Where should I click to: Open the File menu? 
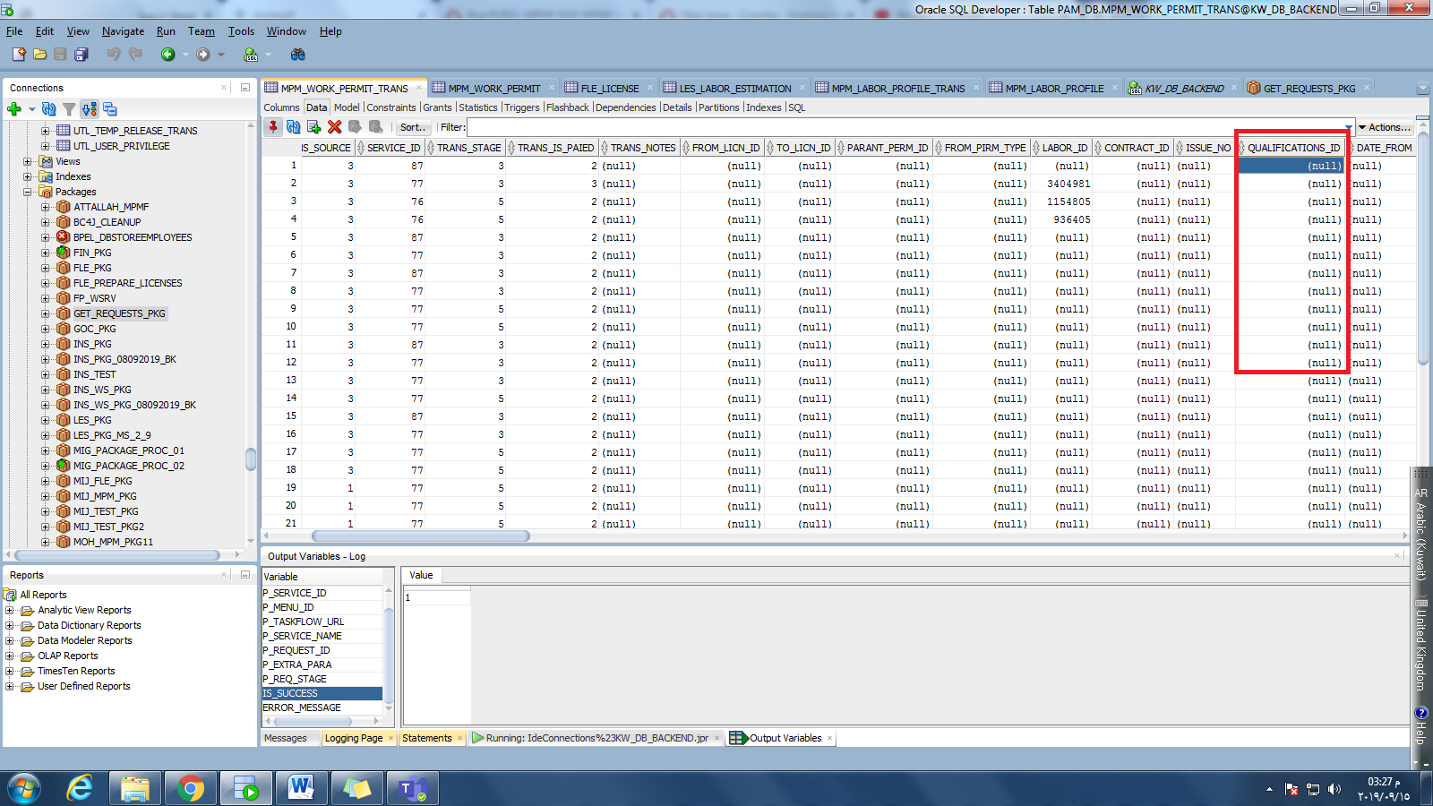click(x=14, y=31)
